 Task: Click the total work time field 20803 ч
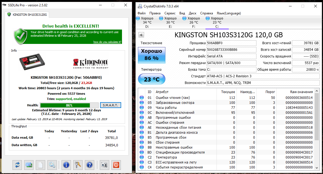[306, 70]
